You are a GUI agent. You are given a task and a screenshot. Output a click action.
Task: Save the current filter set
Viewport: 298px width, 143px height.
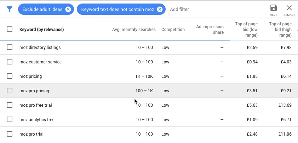[274, 11]
